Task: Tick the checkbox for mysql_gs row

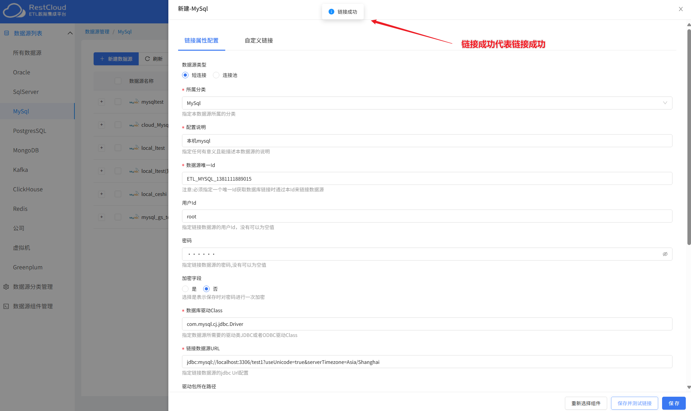Action: pos(118,217)
